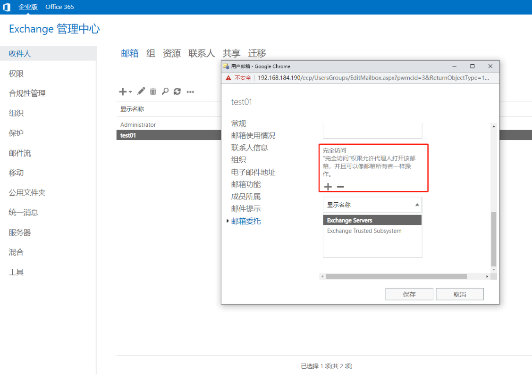
Task: Select 邮箱委托 section in the dialog
Action: (x=246, y=221)
